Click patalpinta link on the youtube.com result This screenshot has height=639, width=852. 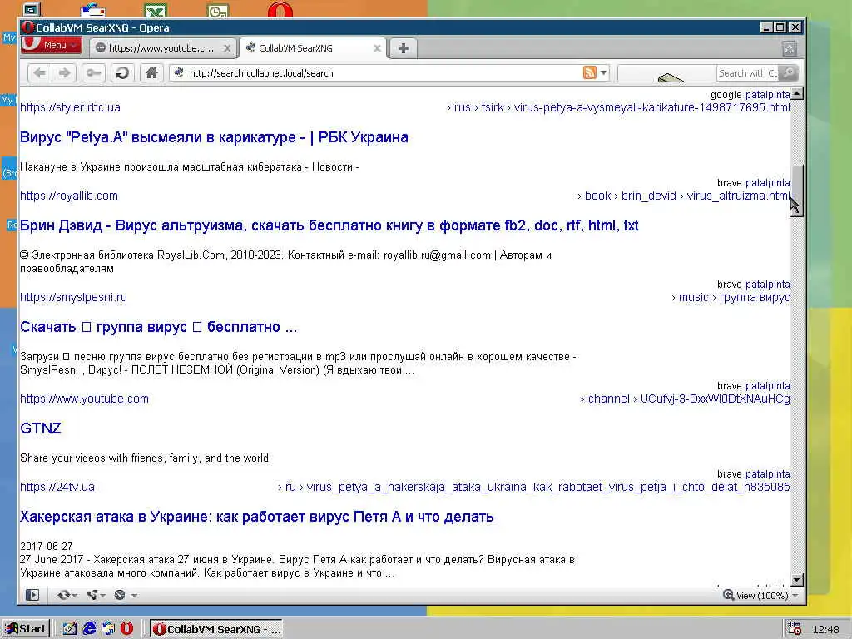(x=768, y=386)
